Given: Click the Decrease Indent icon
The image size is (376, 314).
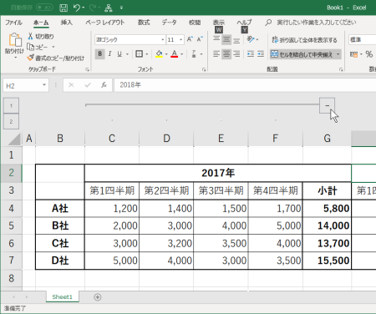Looking at the screenshot, I should click(251, 53).
